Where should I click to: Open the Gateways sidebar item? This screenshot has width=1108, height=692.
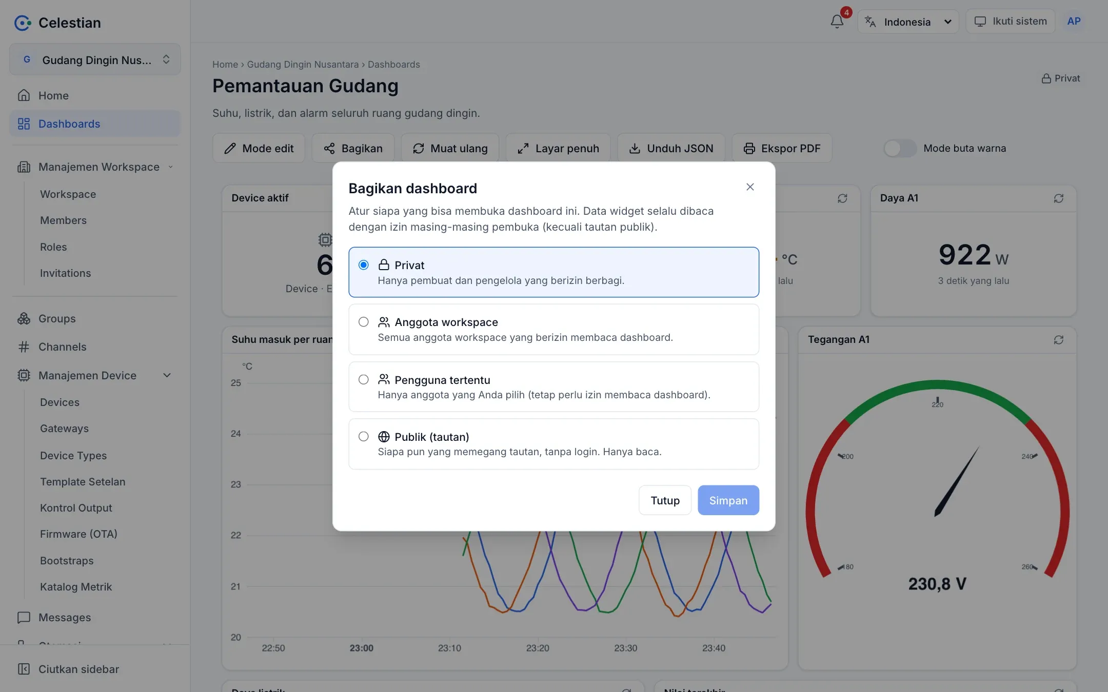coord(64,429)
